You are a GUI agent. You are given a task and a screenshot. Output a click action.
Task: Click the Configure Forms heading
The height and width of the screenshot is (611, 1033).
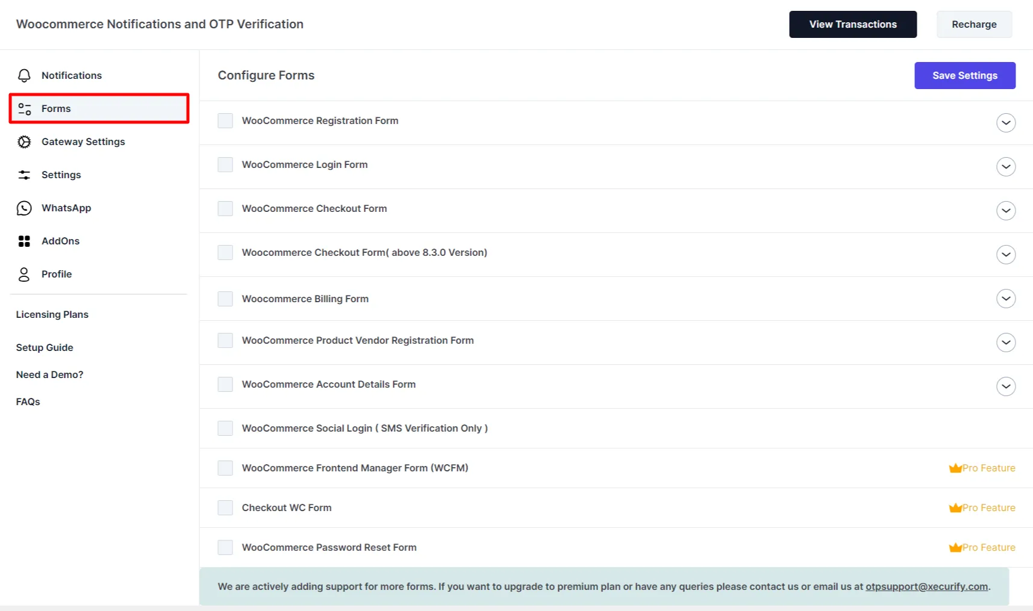point(266,75)
